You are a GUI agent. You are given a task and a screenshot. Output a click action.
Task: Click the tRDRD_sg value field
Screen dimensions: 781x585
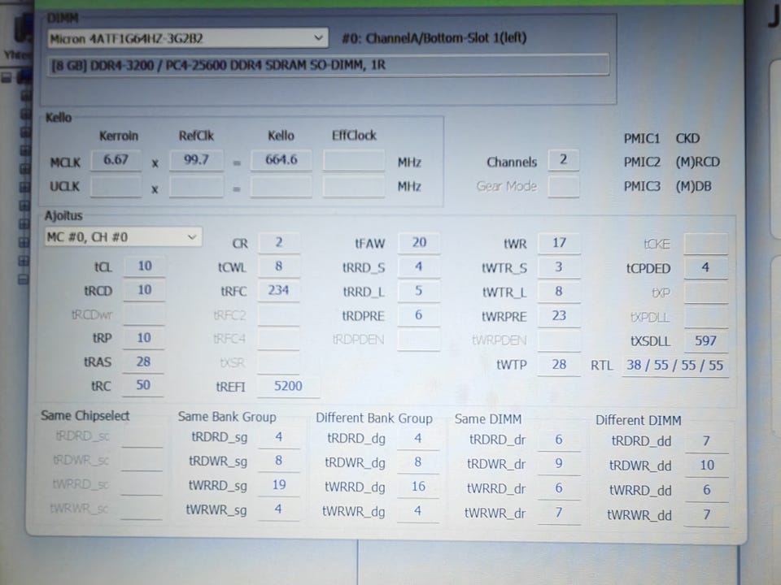click(x=279, y=438)
